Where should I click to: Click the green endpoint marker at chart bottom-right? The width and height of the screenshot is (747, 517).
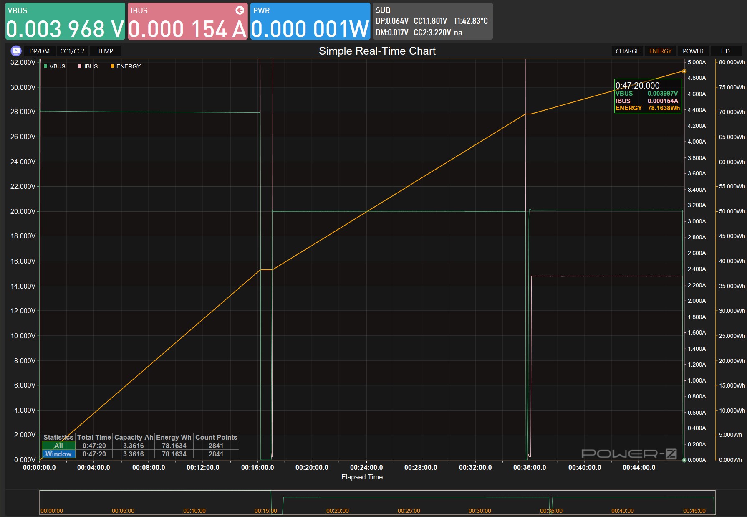(x=684, y=460)
